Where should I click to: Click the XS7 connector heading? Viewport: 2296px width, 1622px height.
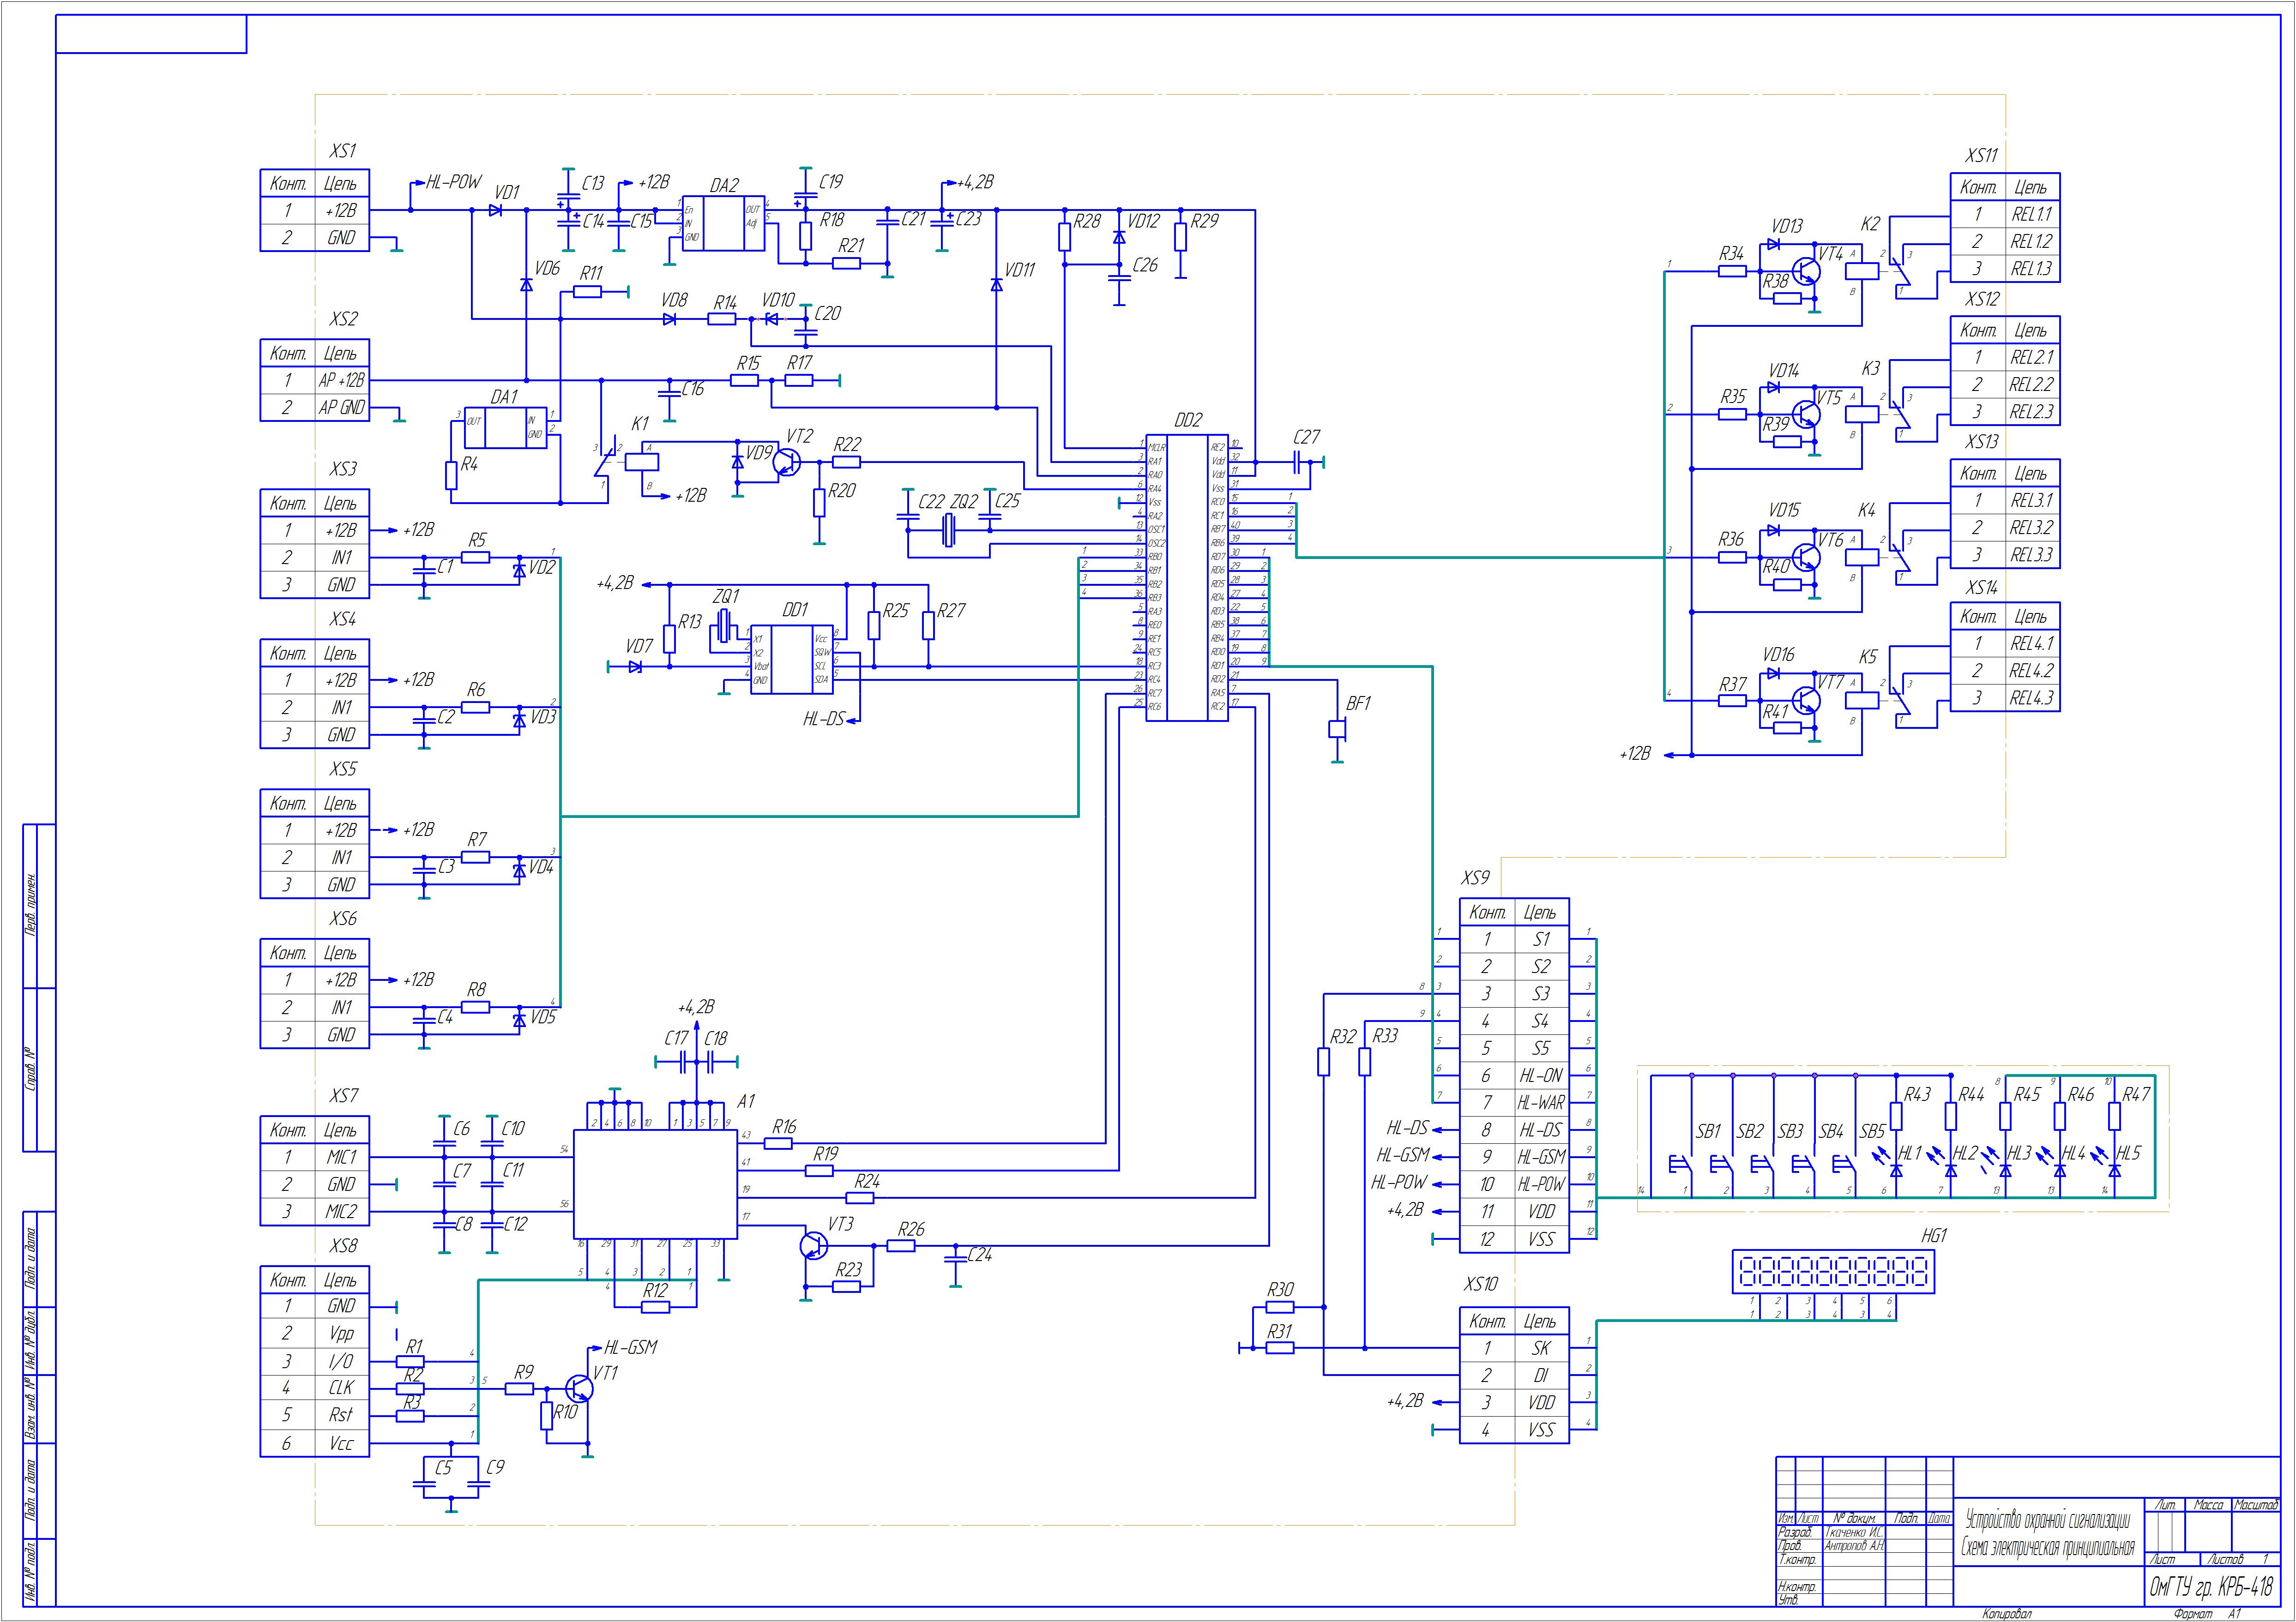343,1096
